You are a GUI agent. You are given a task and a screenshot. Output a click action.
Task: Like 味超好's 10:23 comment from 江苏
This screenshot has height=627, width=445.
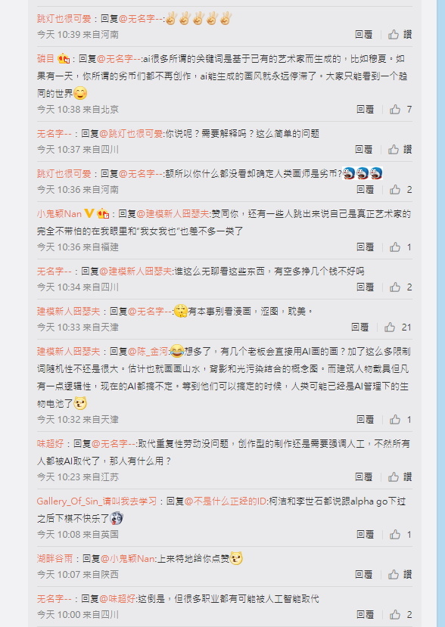(400, 476)
